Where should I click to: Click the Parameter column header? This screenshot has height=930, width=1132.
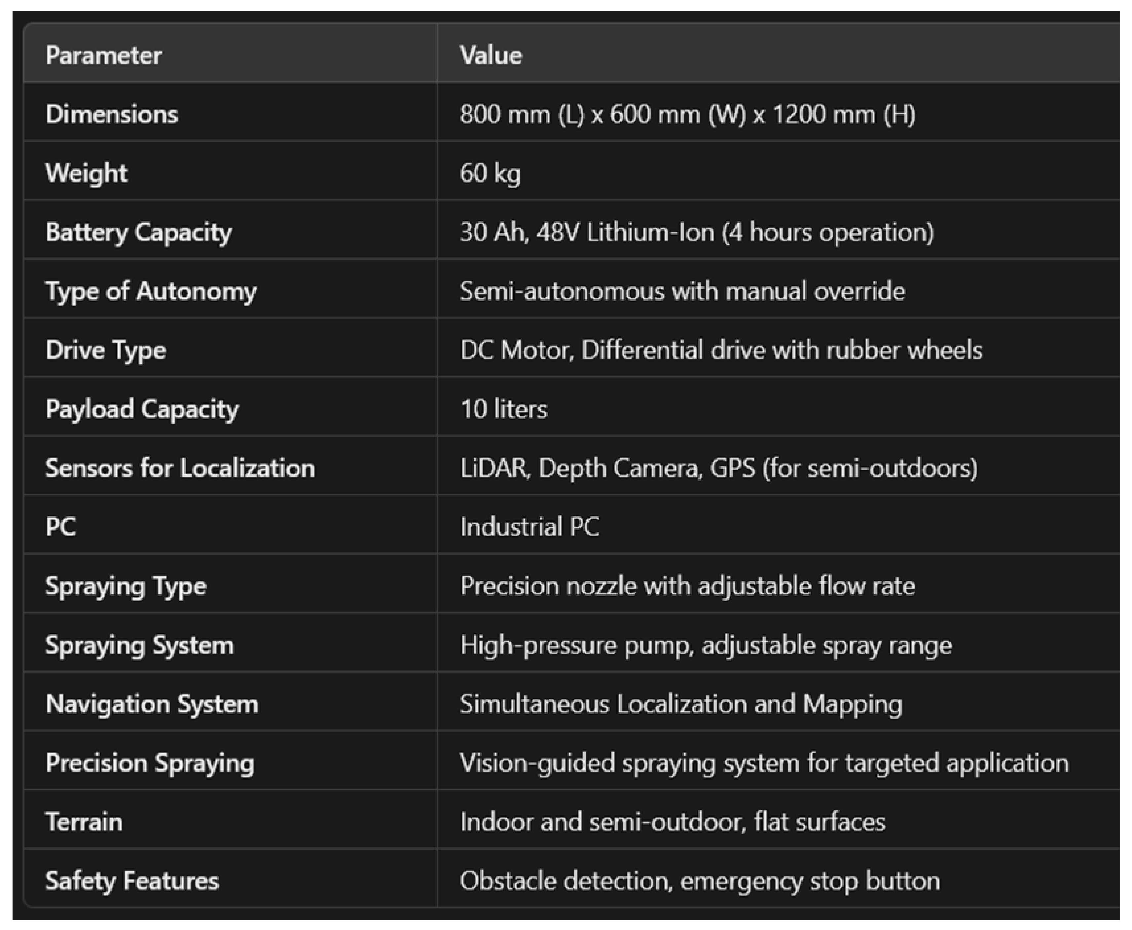[103, 55]
